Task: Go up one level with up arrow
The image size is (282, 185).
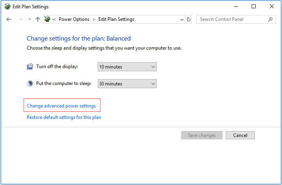Action: click(x=38, y=19)
